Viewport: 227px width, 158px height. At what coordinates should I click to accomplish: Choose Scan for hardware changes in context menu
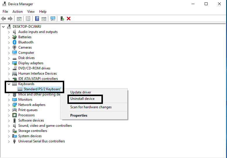[x=91, y=107]
